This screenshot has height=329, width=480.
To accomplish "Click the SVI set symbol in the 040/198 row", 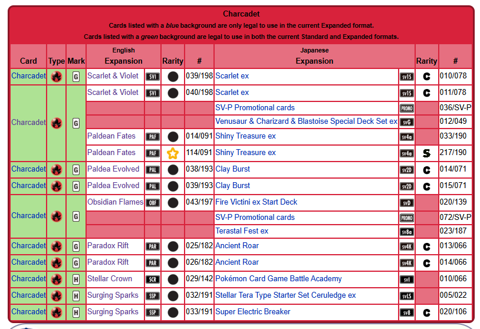I will point(153,93).
